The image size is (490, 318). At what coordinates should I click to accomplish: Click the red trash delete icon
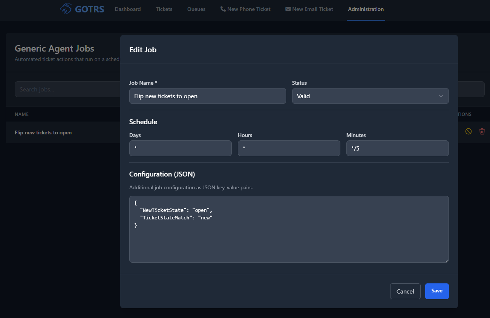click(482, 131)
